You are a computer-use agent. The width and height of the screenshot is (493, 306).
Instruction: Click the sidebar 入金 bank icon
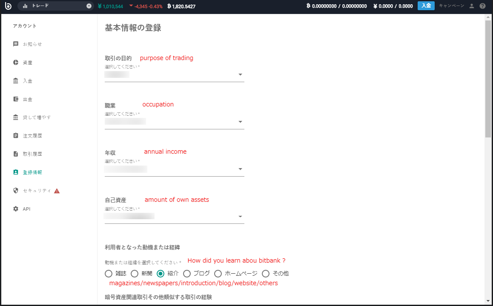click(x=16, y=81)
